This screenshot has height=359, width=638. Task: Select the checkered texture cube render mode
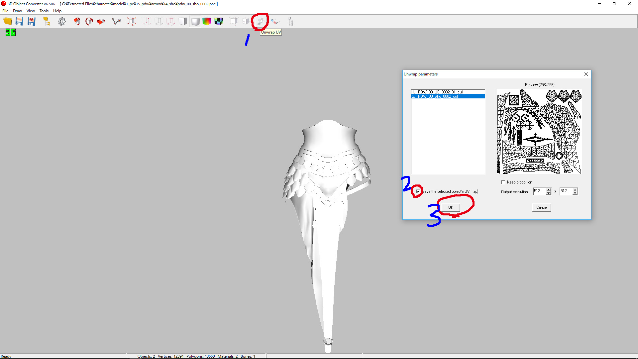pos(219,22)
